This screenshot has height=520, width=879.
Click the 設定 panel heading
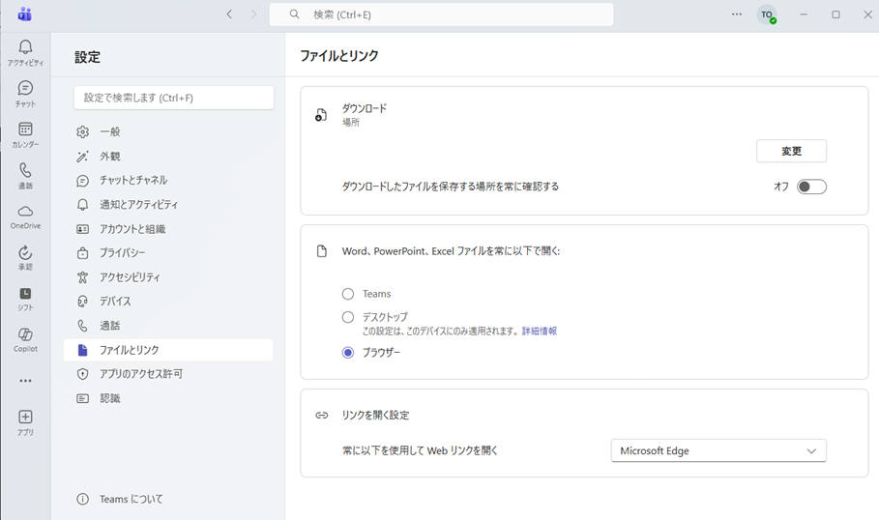tap(87, 57)
